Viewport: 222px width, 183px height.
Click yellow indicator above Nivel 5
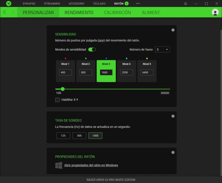tap(147, 58)
